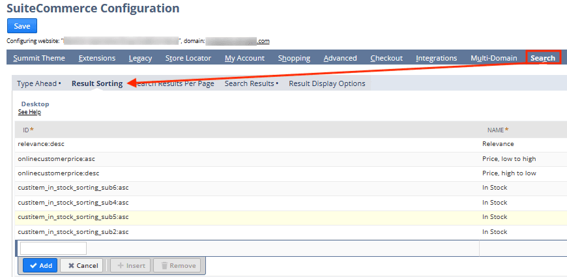
Task: Click the Add button
Action: (x=40, y=265)
